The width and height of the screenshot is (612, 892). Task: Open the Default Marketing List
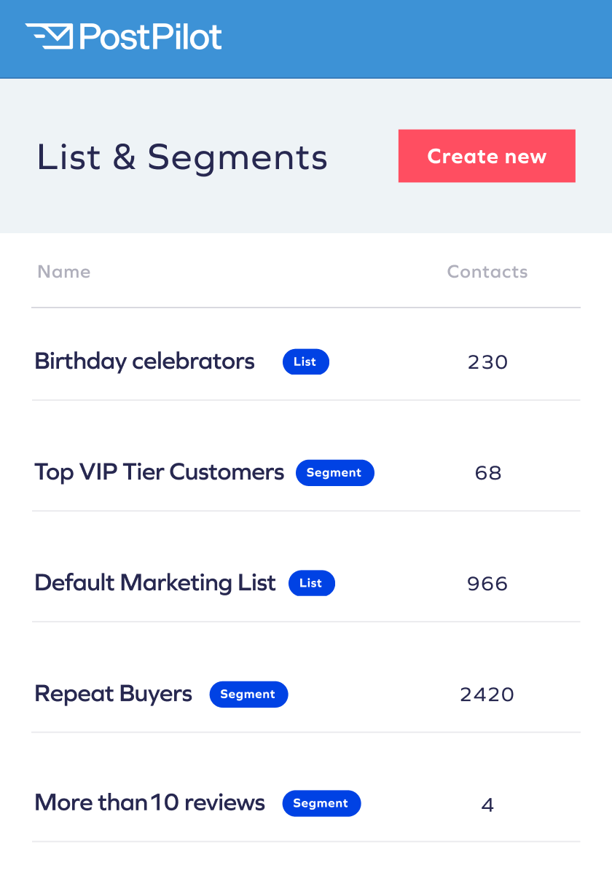pyautogui.click(x=155, y=583)
